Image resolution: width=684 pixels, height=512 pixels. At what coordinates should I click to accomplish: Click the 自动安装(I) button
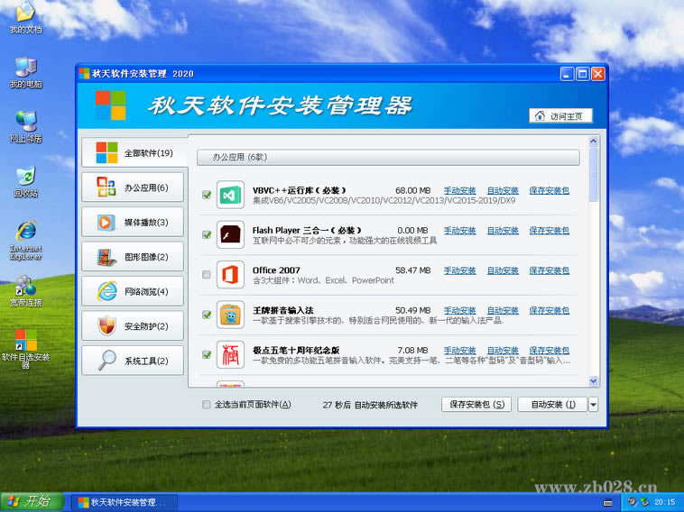coord(552,405)
